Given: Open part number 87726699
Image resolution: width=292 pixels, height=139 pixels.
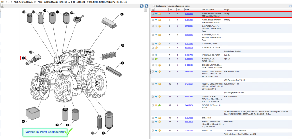Looking at the screenshot, I should (x=189, y=26).
